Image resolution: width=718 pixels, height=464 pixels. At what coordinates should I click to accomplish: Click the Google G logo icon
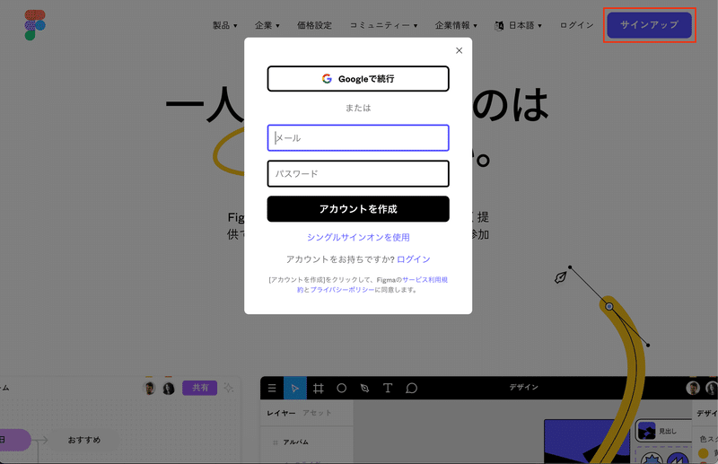tap(327, 79)
